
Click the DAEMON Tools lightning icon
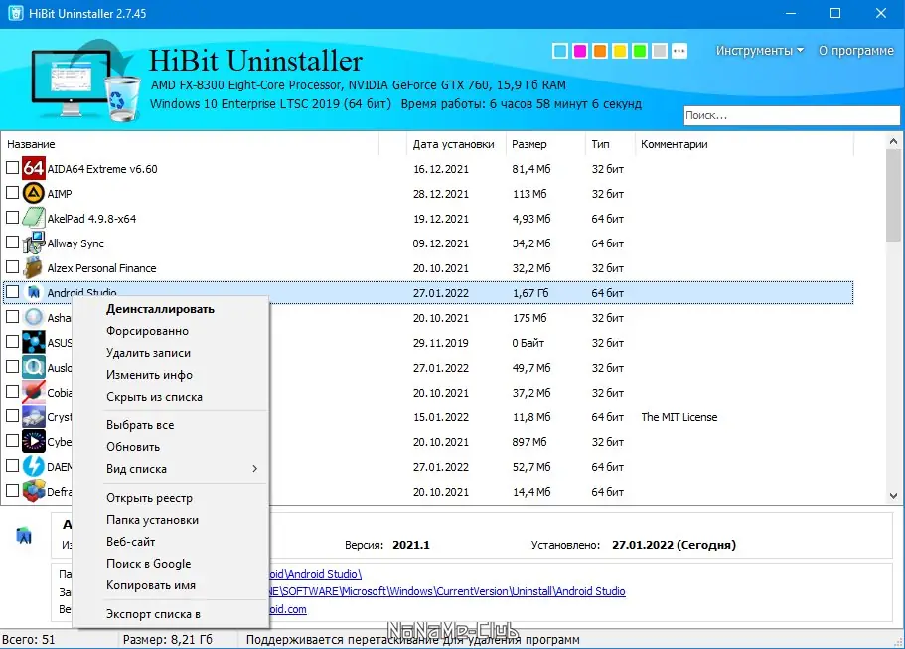34,466
